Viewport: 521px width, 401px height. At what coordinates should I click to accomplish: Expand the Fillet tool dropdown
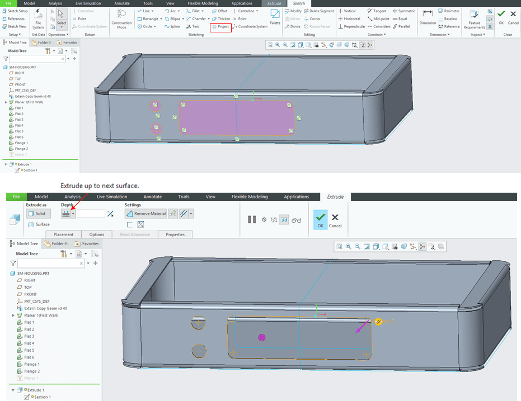(204, 11)
